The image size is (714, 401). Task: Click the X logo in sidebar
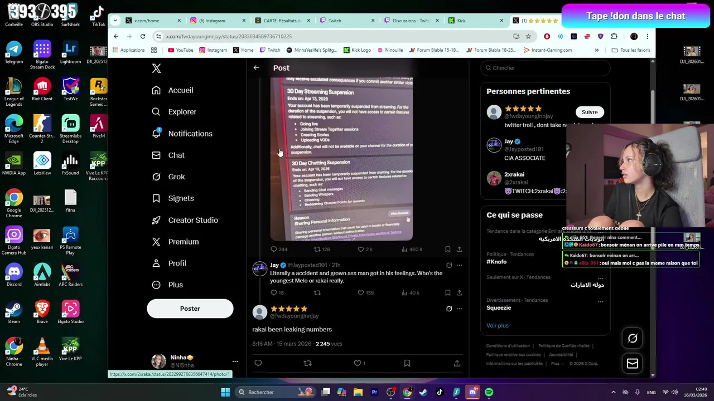156,68
